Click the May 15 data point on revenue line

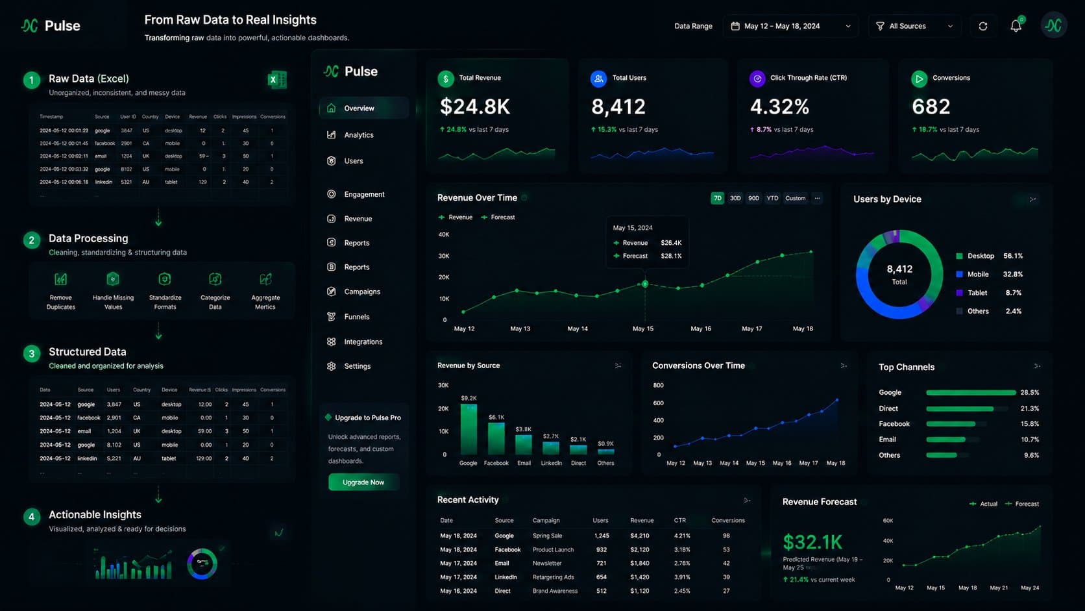pos(645,284)
